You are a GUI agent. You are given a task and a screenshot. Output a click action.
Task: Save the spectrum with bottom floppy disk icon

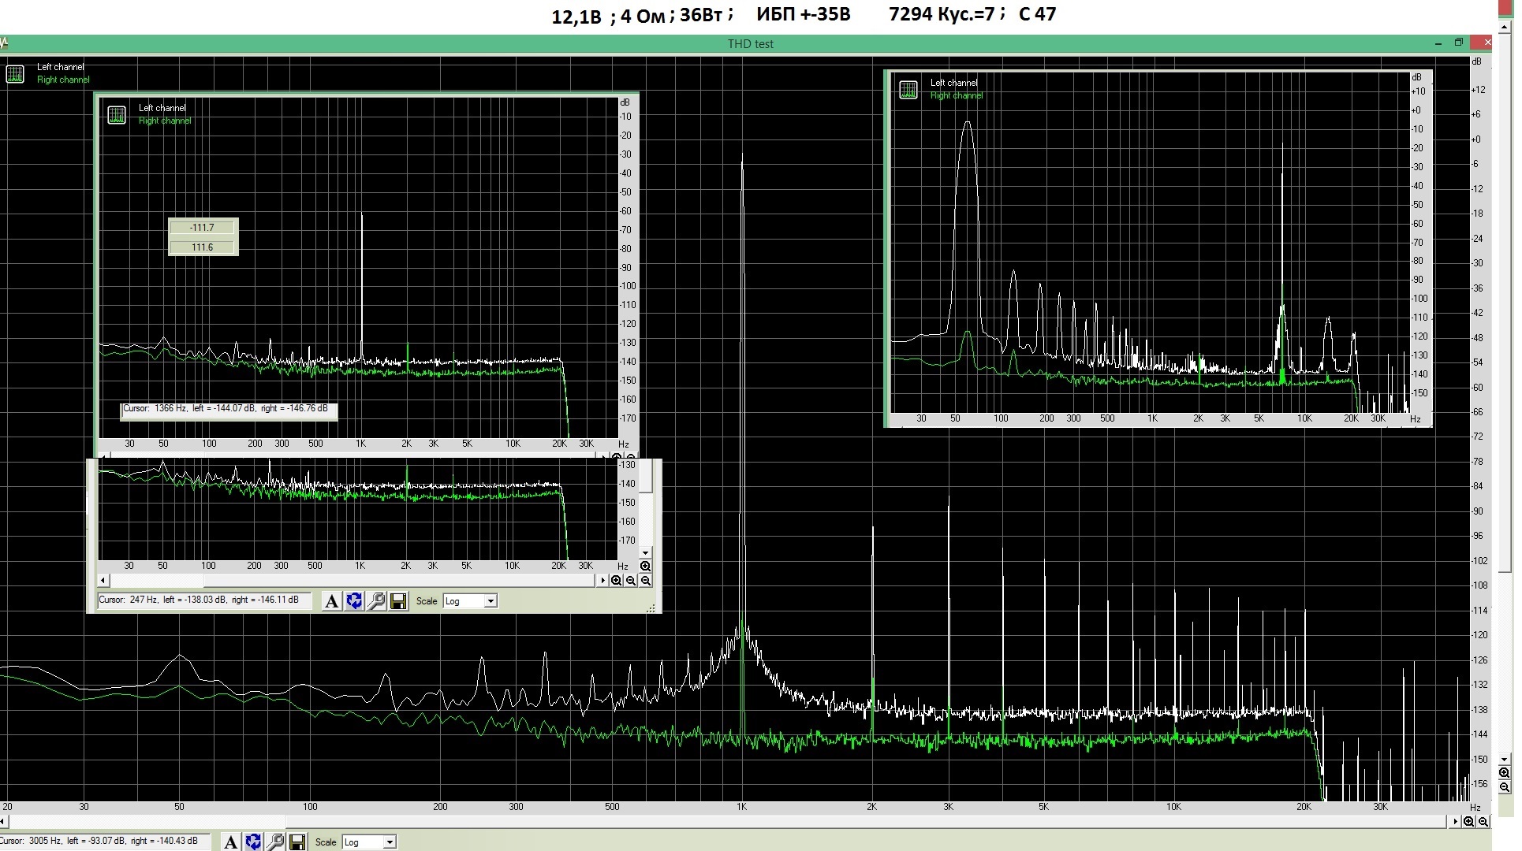click(x=297, y=842)
